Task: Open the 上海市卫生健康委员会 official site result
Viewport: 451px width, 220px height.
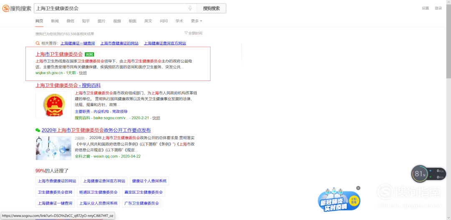Action: (59, 54)
